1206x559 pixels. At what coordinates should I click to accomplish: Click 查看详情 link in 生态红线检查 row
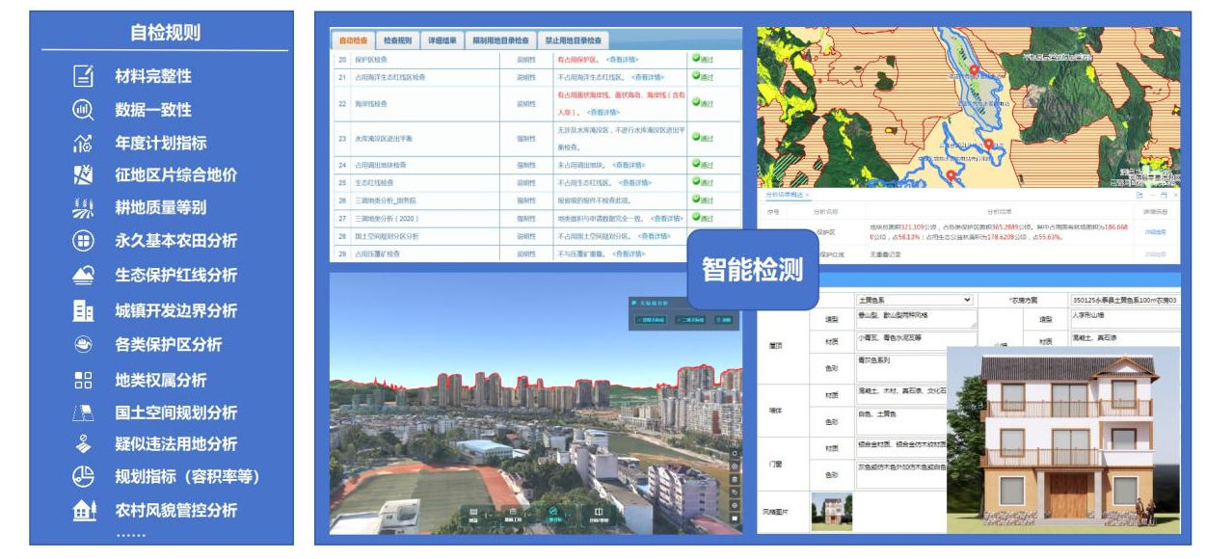634,182
